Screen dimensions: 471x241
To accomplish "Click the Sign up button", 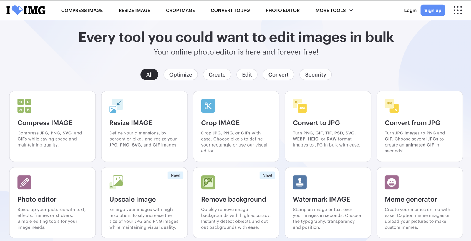I will coord(433,10).
